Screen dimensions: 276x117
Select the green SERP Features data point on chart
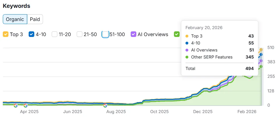pos(261,67)
